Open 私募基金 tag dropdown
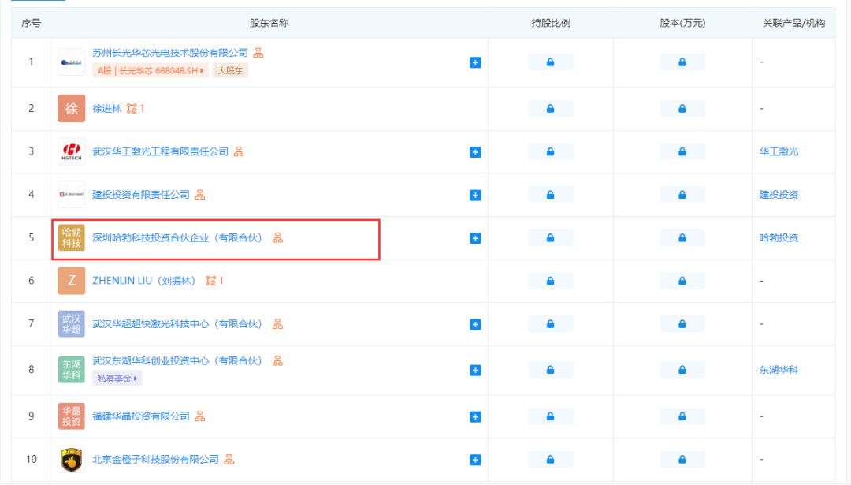851x485 pixels. point(117,379)
